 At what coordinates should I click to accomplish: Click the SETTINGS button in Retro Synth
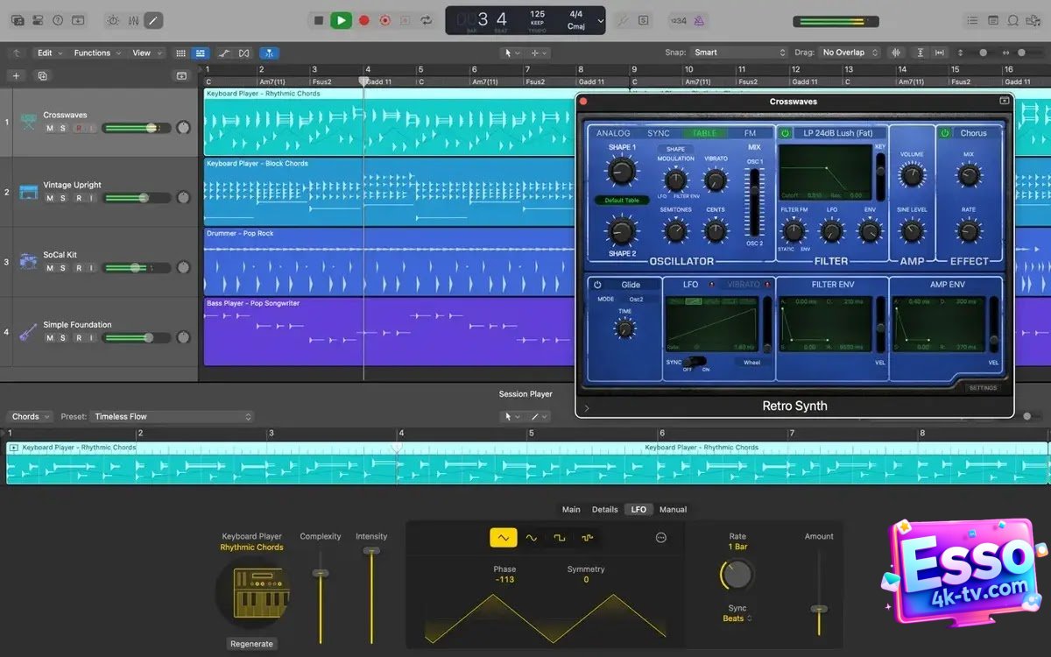(x=983, y=387)
